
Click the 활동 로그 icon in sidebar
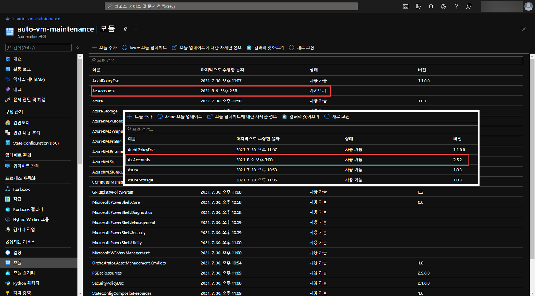tap(8, 69)
